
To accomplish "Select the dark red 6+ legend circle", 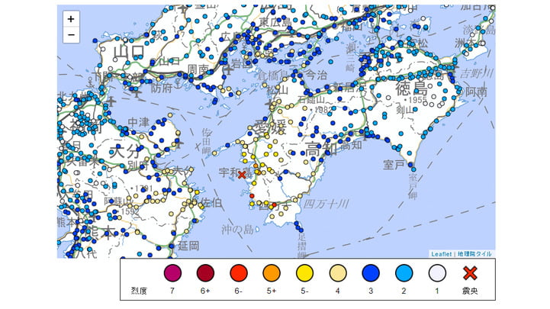I will coord(204,272).
